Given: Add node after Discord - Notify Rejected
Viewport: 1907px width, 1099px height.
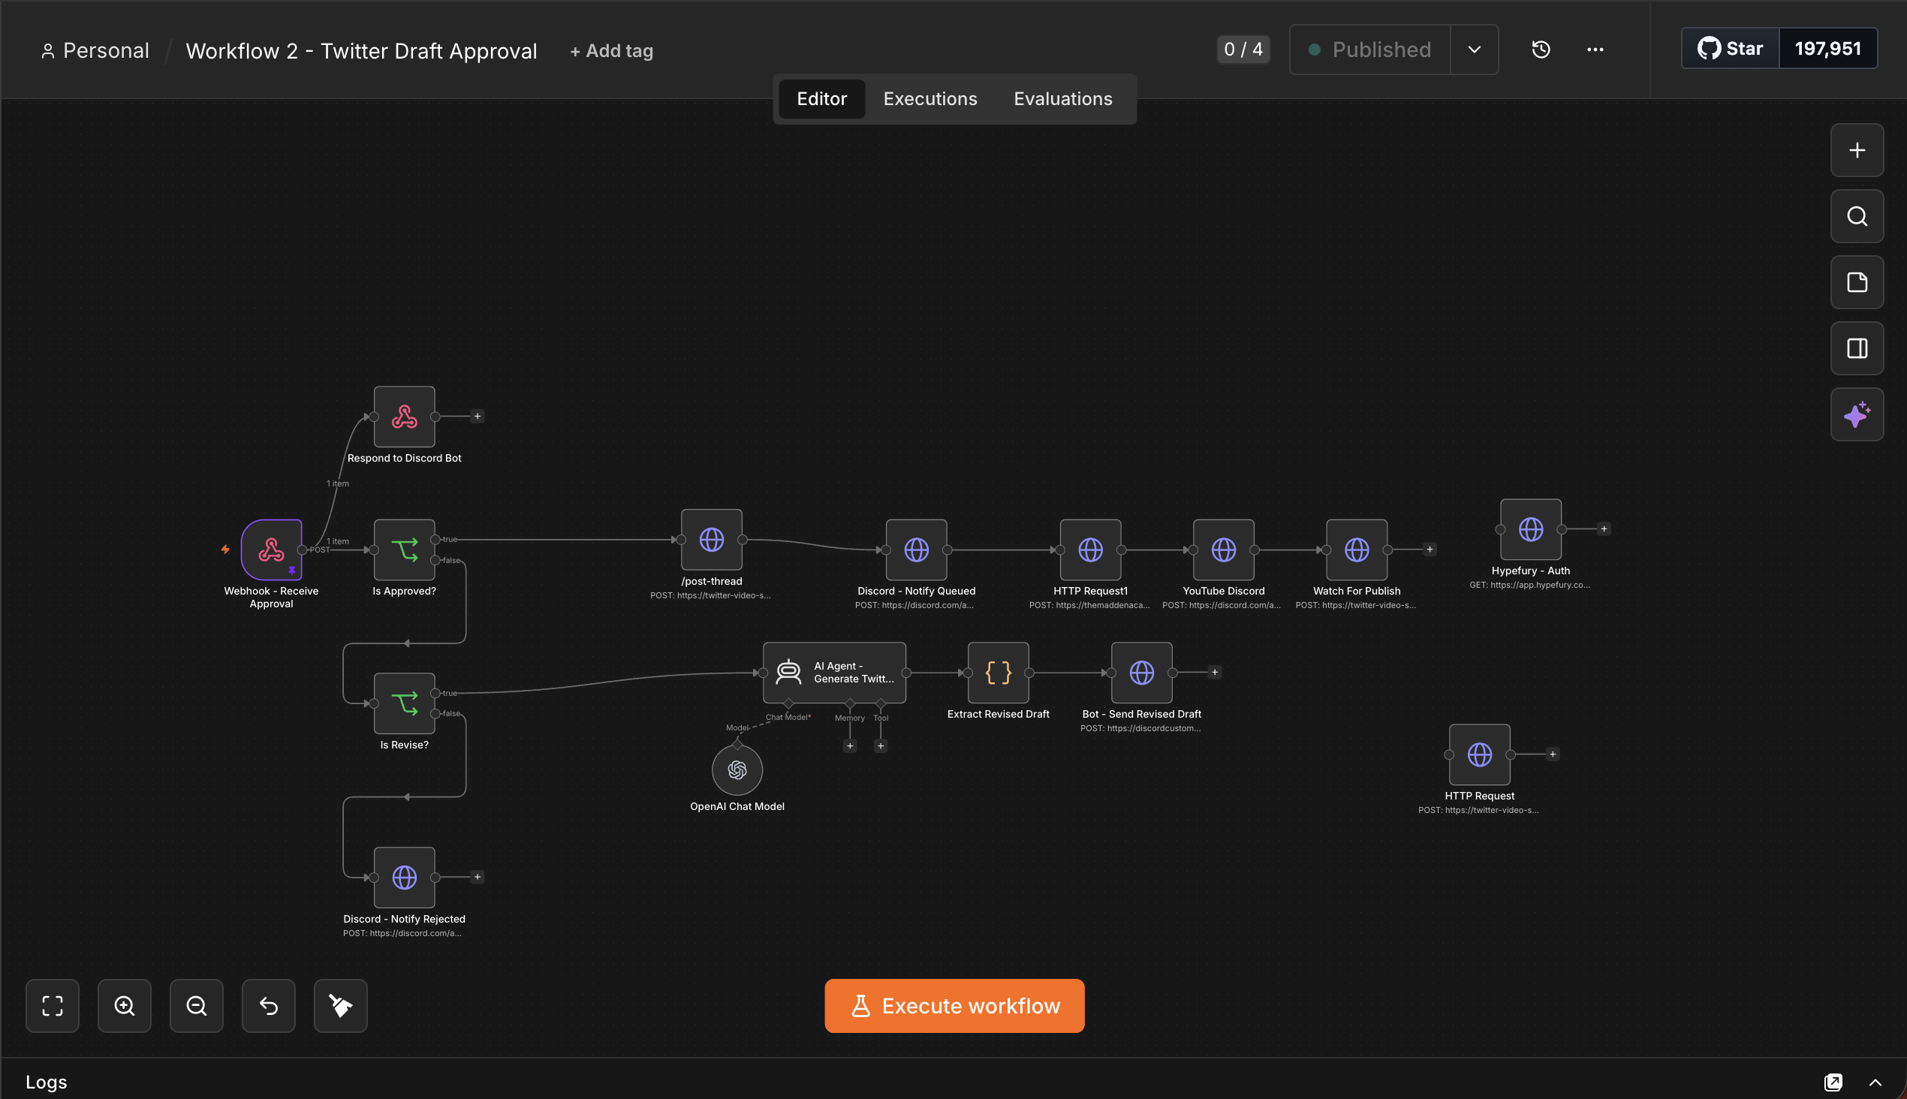Looking at the screenshot, I should [x=478, y=877].
